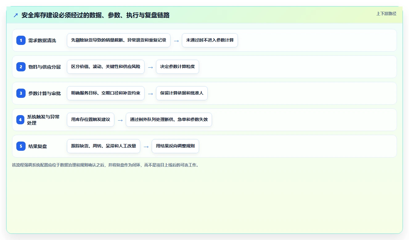Click the chip 保留计算依据和批准人
409x240 pixels.
[x=182, y=93]
